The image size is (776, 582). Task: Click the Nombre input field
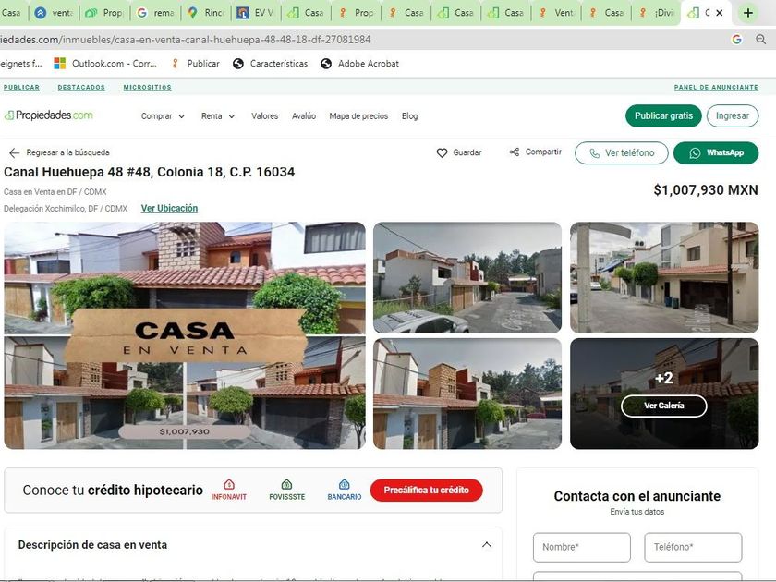point(581,547)
